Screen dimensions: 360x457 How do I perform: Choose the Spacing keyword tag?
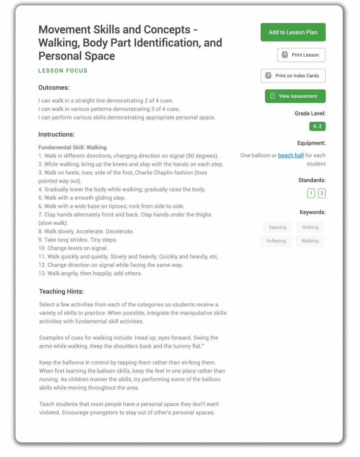tap(277, 227)
